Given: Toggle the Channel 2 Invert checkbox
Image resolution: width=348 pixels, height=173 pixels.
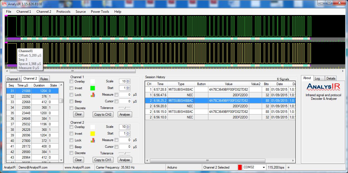Looking at the screenshot, I should pyautogui.click(x=71, y=134).
